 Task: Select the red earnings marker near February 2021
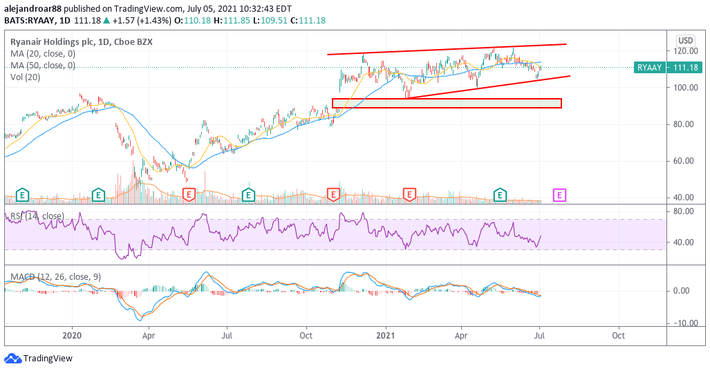pyautogui.click(x=409, y=195)
